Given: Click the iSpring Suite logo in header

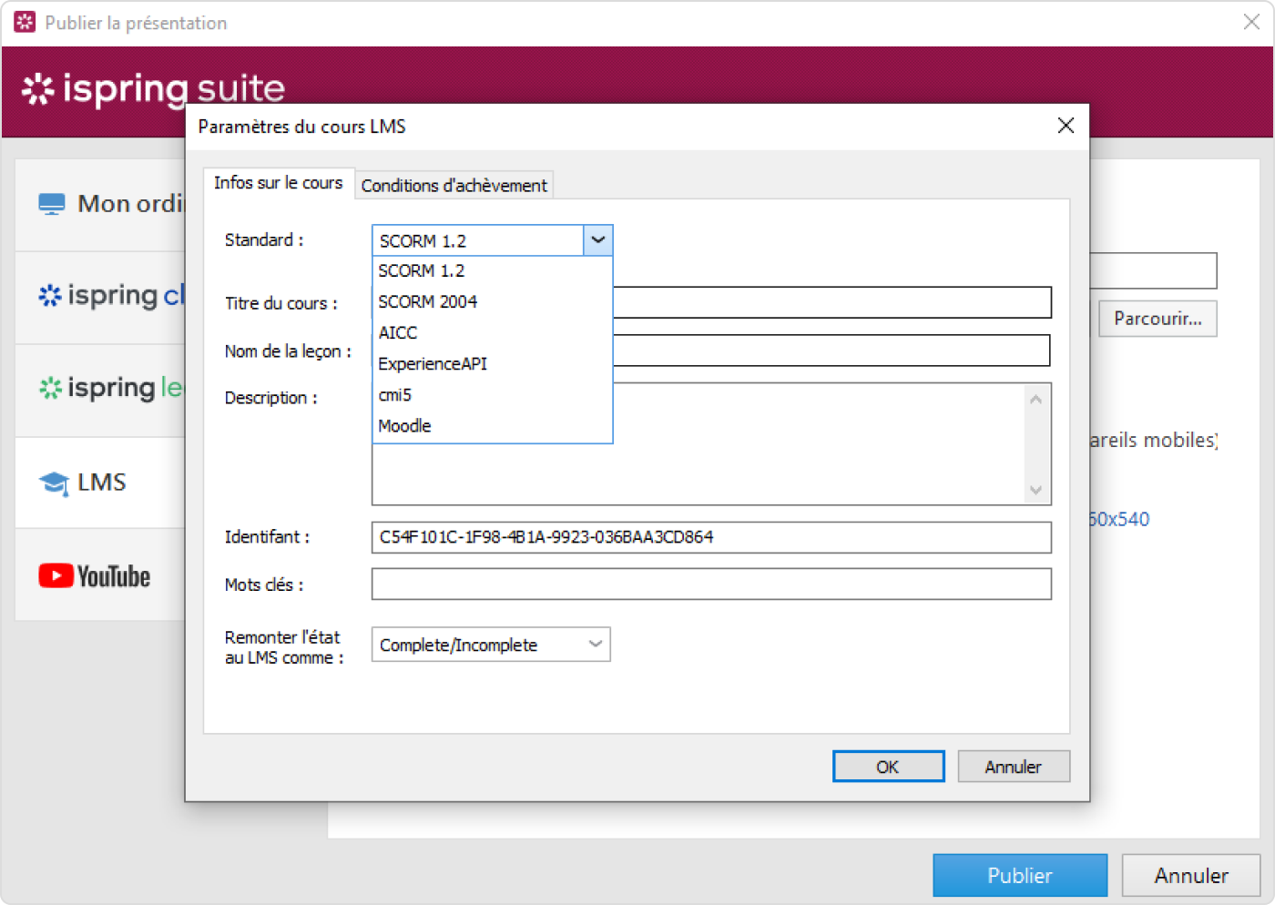Looking at the screenshot, I should click(x=152, y=89).
